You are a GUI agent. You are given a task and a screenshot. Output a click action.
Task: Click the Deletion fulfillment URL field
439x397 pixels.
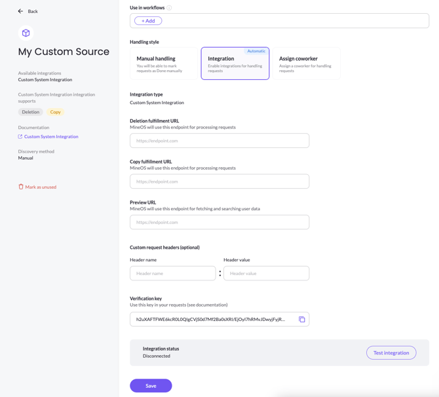point(220,141)
